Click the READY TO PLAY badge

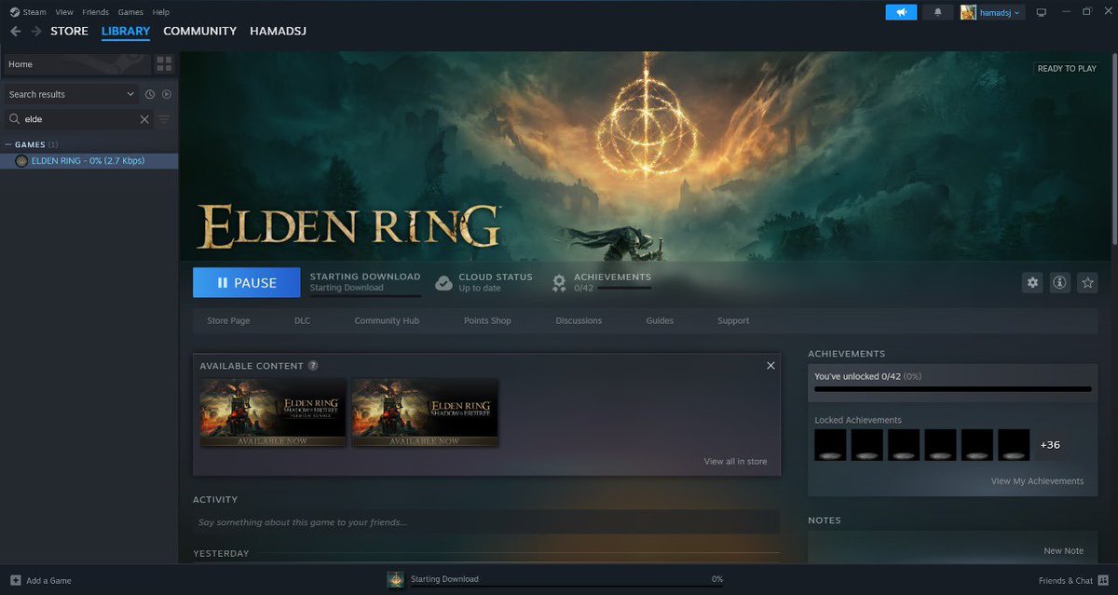coord(1067,69)
